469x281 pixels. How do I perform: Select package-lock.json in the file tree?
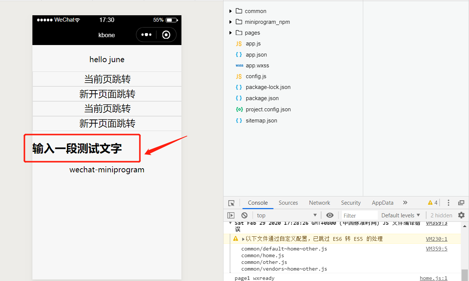tap(268, 87)
